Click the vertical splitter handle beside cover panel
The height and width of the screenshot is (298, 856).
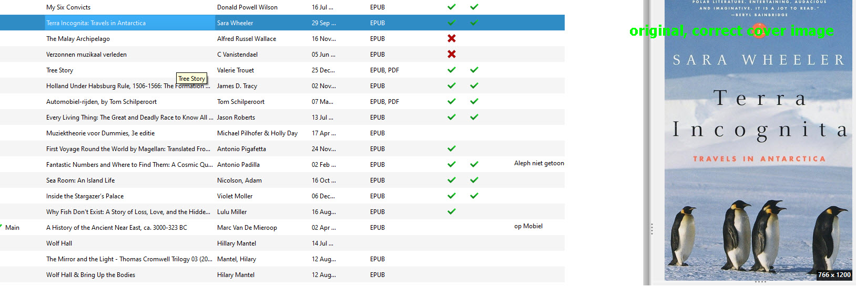pos(652,229)
